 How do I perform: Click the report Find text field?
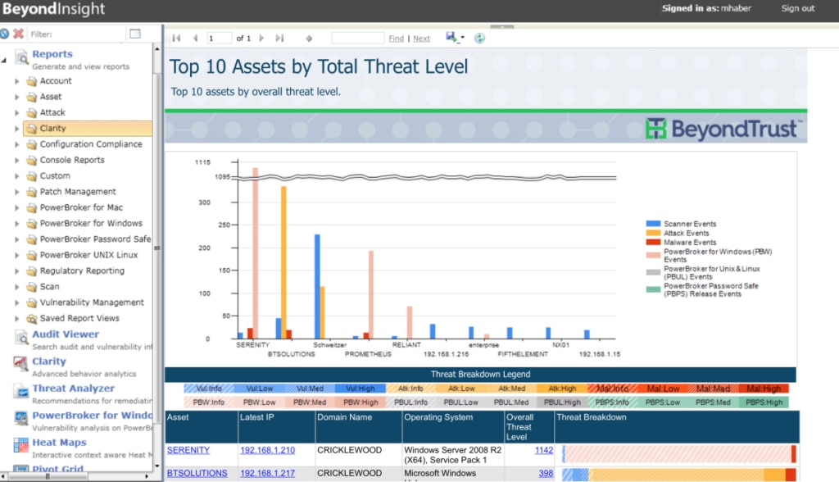point(357,38)
